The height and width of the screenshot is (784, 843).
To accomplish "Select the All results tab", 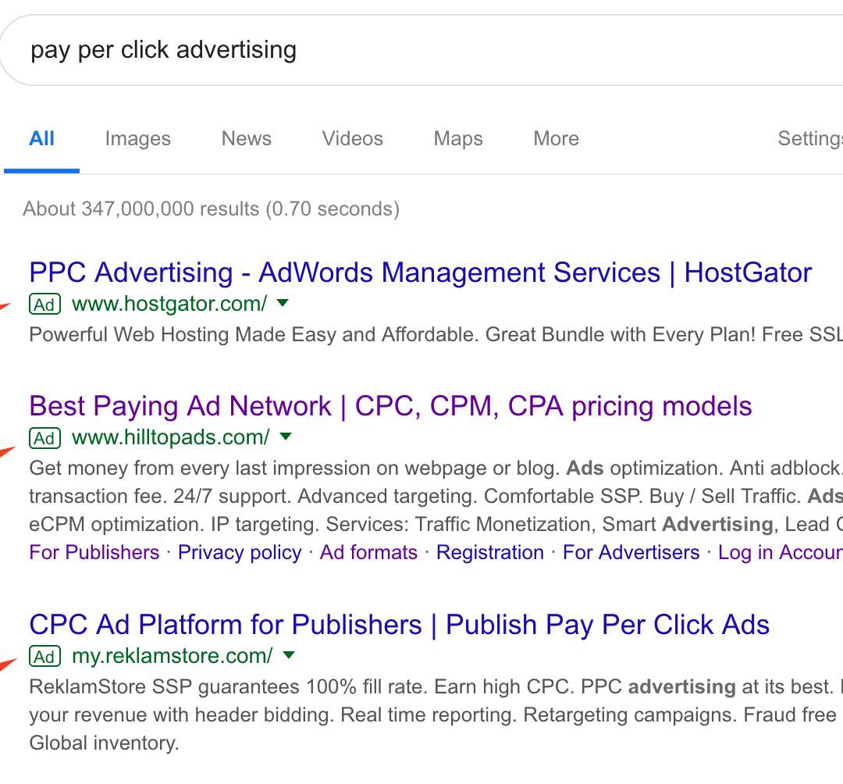I will pyautogui.click(x=41, y=139).
